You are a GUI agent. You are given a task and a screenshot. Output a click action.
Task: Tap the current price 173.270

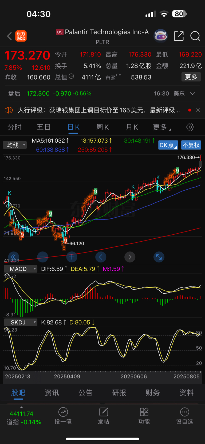[x=27, y=55]
